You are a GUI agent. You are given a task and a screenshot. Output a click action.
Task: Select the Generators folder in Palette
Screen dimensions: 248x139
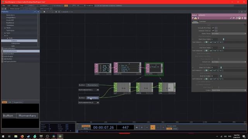click(10, 15)
